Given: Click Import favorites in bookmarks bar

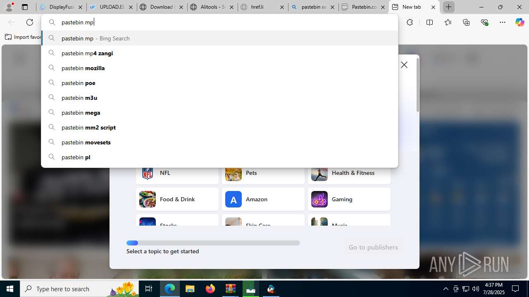Looking at the screenshot, I should tap(23, 37).
